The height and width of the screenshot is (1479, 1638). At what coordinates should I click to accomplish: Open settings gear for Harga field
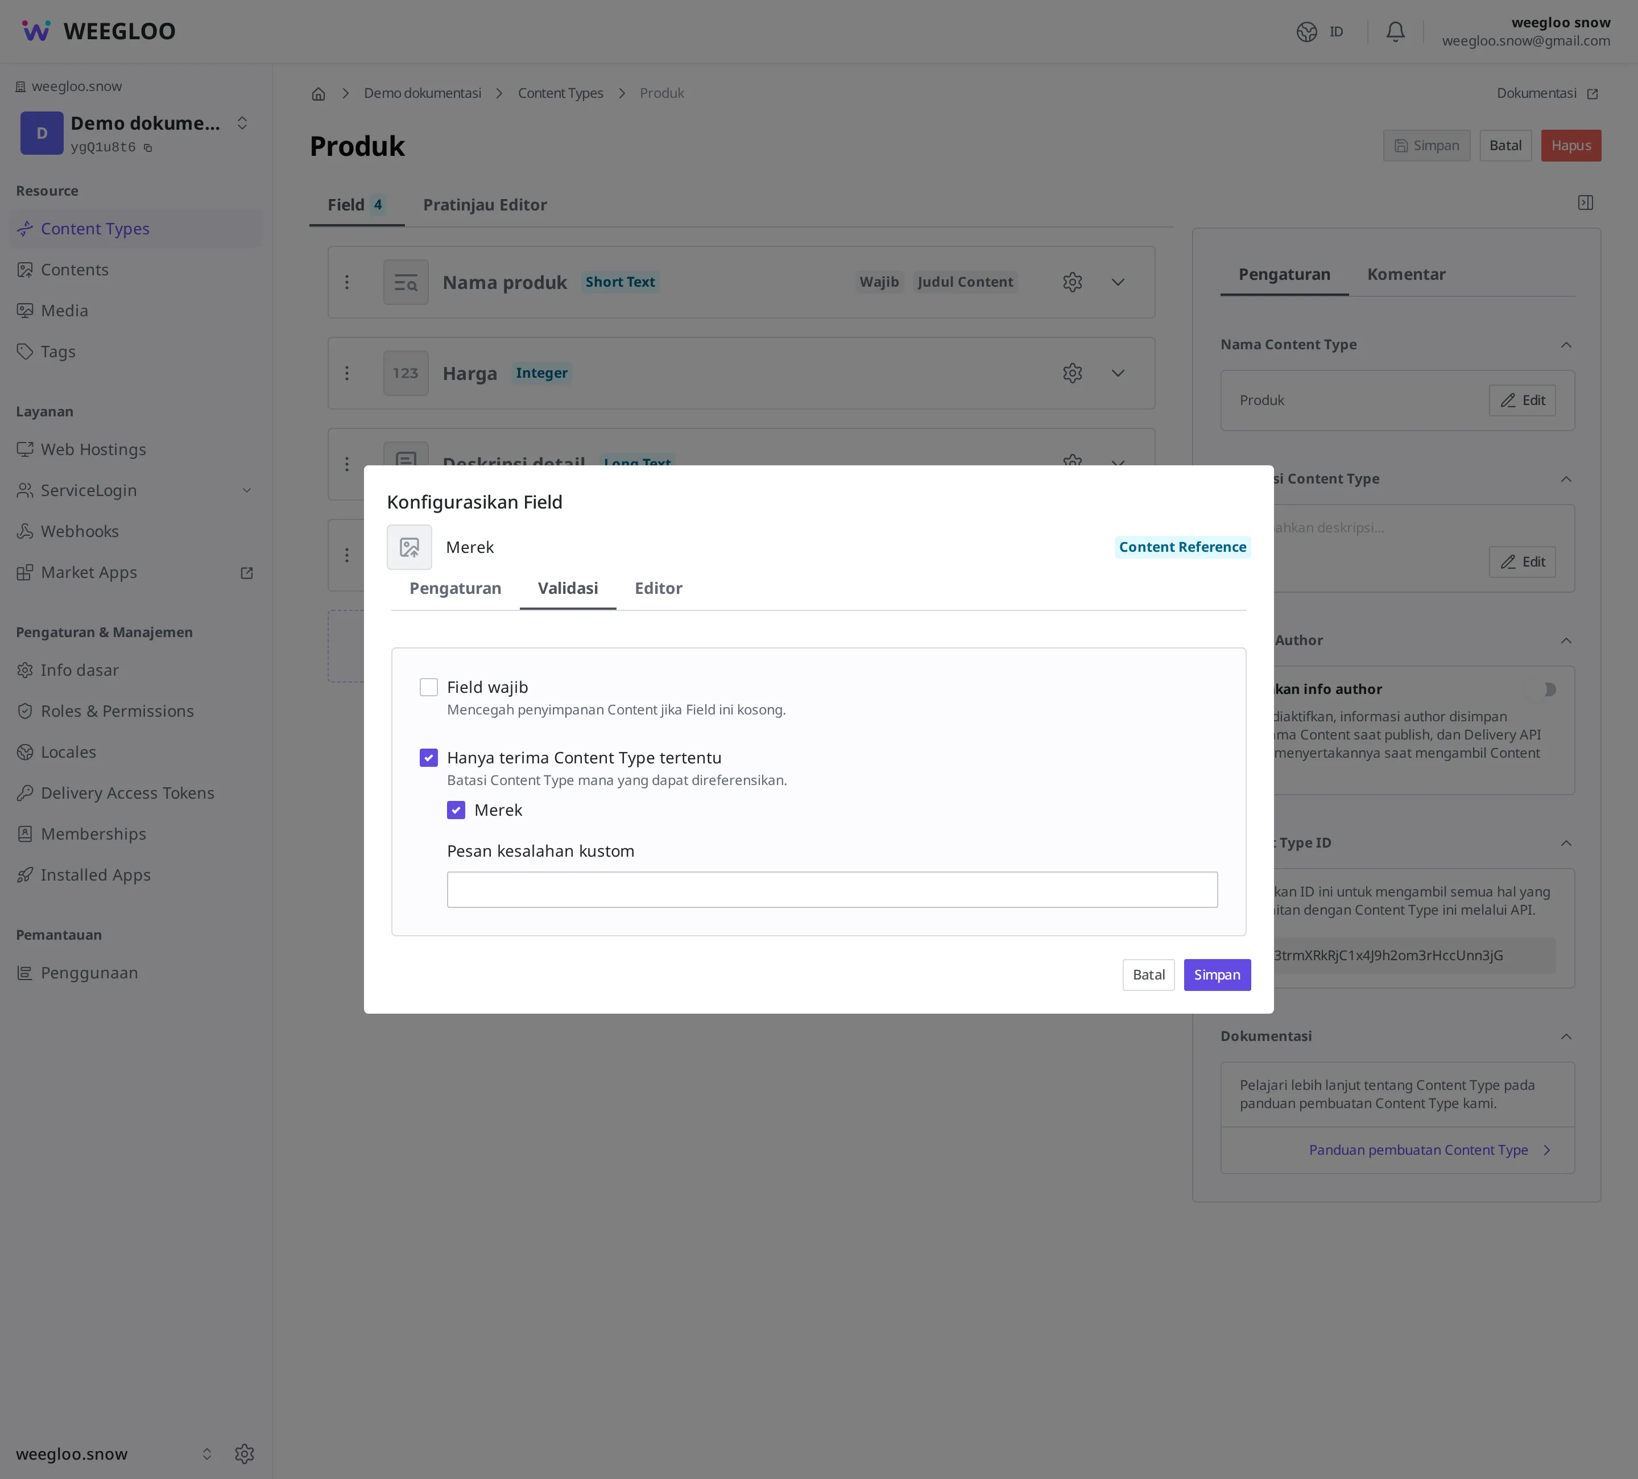(1073, 373)
